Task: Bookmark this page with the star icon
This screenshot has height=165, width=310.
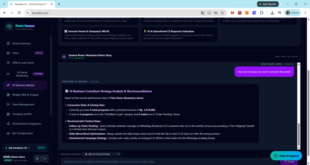Action: 222,13
